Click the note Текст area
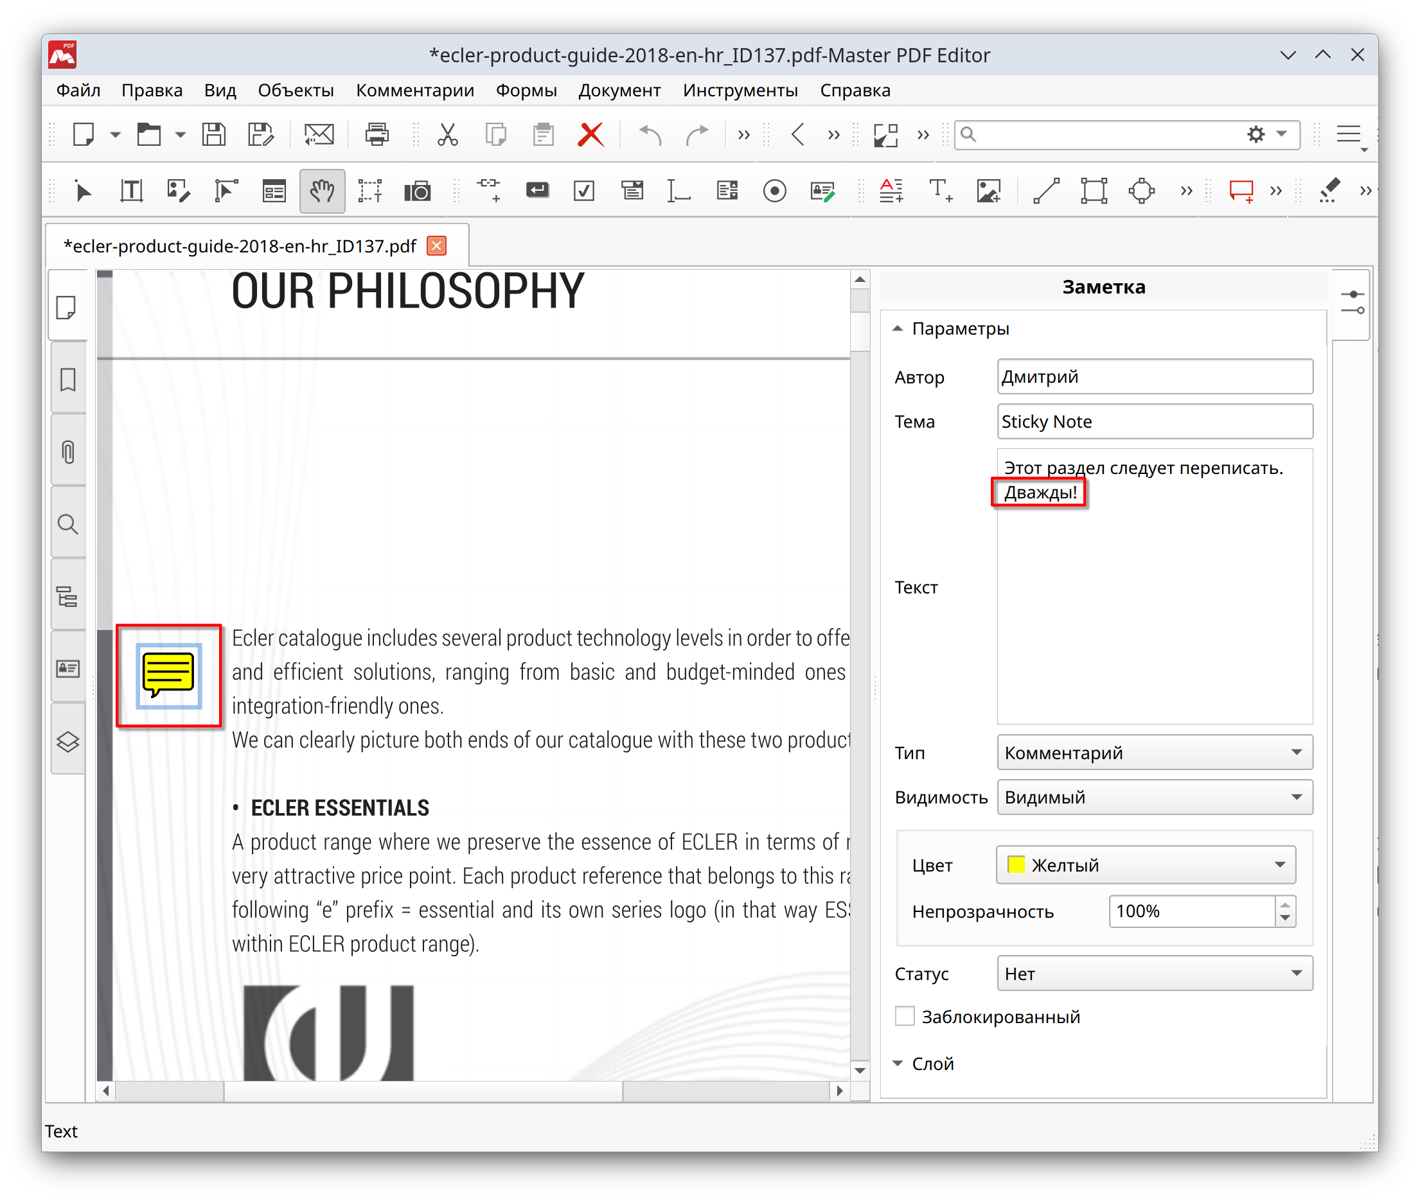The width and height of the screenshot is (1420, 1201). pos(1155,586)
